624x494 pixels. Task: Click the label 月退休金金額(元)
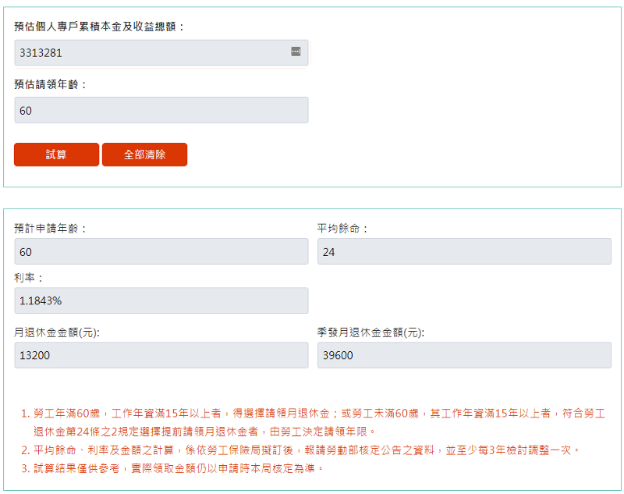(x=57, y=332)
